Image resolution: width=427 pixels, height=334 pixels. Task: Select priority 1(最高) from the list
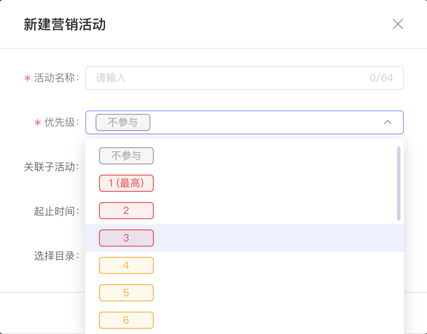[126, 183]
